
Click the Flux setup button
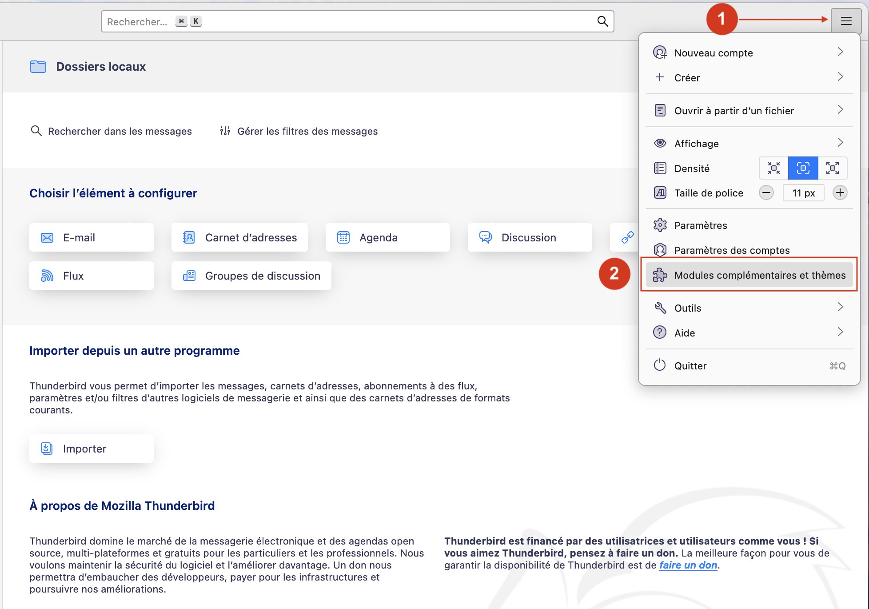tap(92, 276)
